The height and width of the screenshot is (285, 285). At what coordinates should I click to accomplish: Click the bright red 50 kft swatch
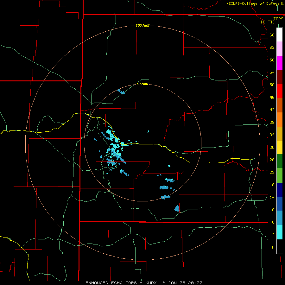(x=280, y=91)
